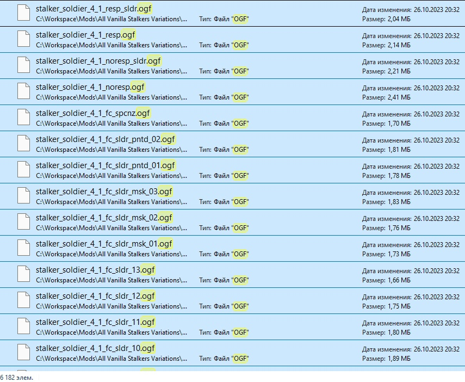Screen dimensions: 465x382
Task: Click size value 1,78 МБ
Action: [x=399, y=176]
